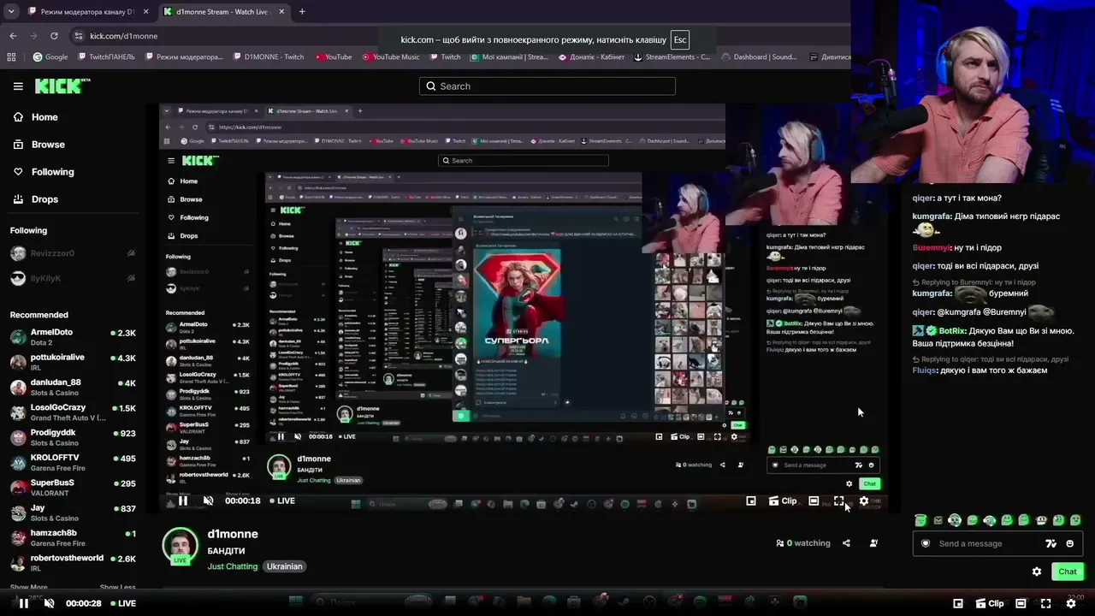Toggle mute beside the 00:00:28 timer
1095x616 pixels.
click(49, 603)
